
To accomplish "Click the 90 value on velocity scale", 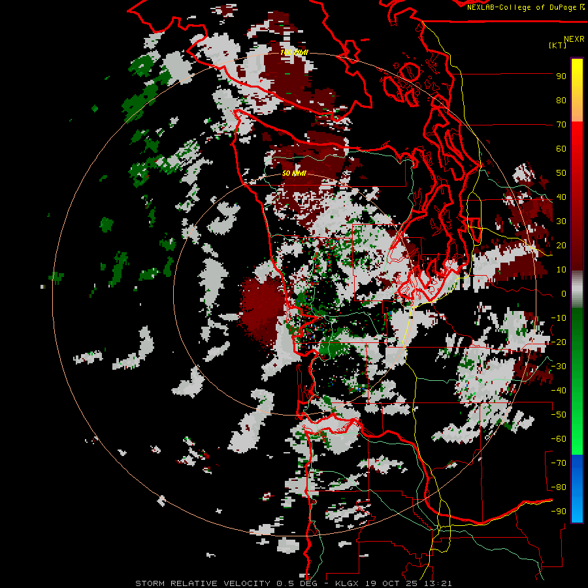I will 561,76.
